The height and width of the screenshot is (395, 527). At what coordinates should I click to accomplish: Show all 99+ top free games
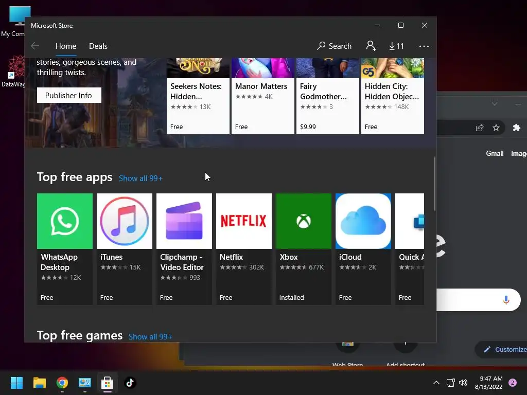[150, 336]
